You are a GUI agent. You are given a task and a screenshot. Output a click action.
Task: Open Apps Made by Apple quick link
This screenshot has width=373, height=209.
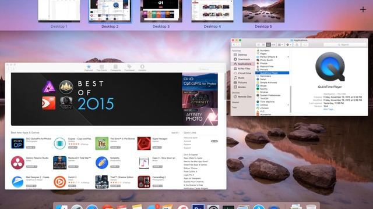193,158
